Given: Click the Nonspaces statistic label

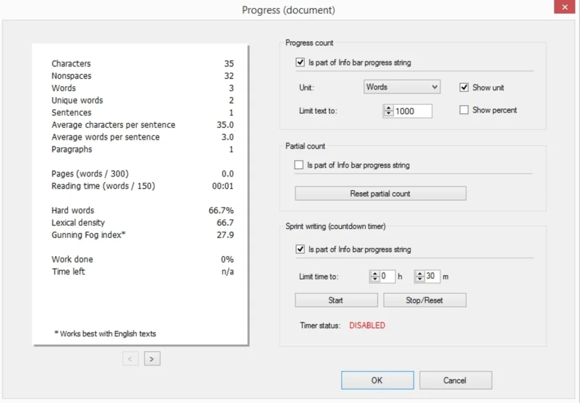Looking at the screenshot, I should pos(71,76).
